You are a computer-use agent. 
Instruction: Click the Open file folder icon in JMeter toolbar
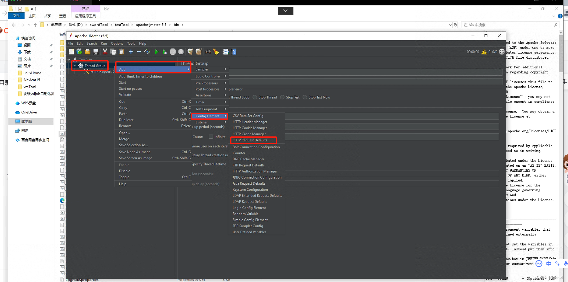pyautogui.click(x=88, y=52)
